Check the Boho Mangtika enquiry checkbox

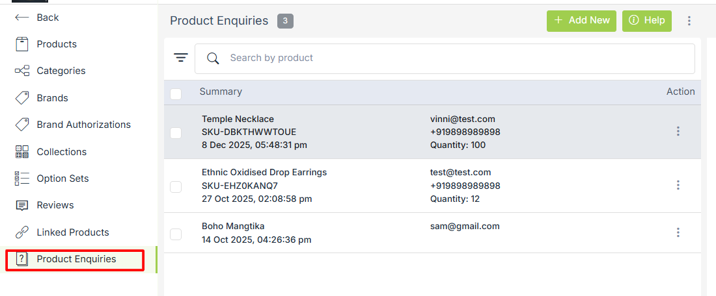(x=176, y=234)
